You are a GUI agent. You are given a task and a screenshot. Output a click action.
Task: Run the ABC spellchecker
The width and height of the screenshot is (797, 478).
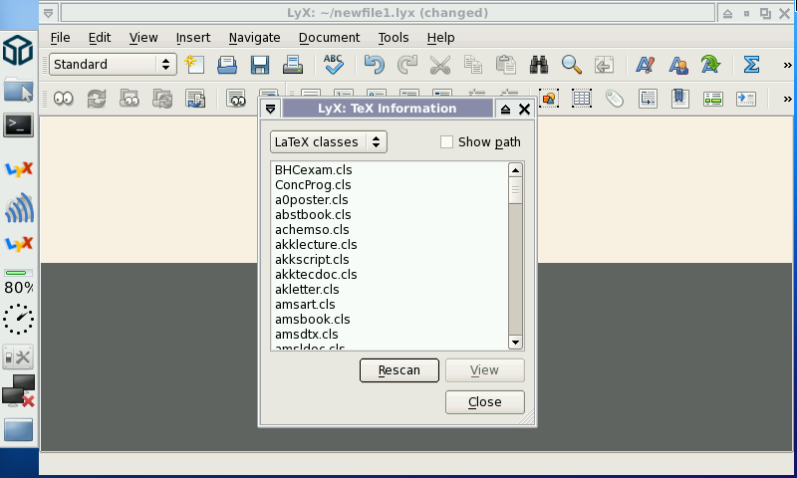334,65
